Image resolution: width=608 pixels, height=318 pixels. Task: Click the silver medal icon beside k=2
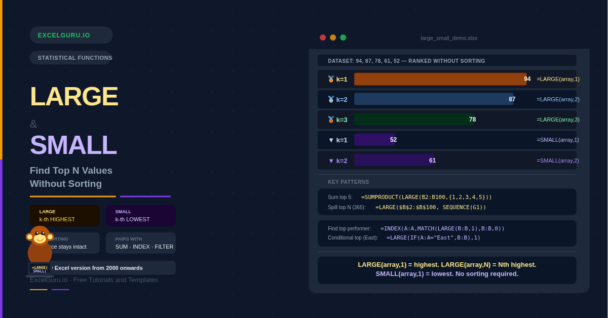coord(331,99)
